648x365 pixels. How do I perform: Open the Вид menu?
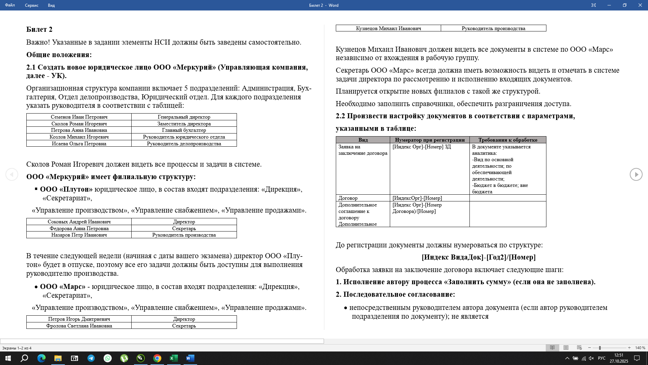click(51, 5)
